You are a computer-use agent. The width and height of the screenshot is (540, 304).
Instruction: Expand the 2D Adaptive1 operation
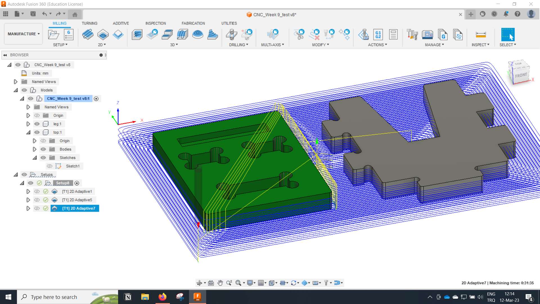click(28, 191)
